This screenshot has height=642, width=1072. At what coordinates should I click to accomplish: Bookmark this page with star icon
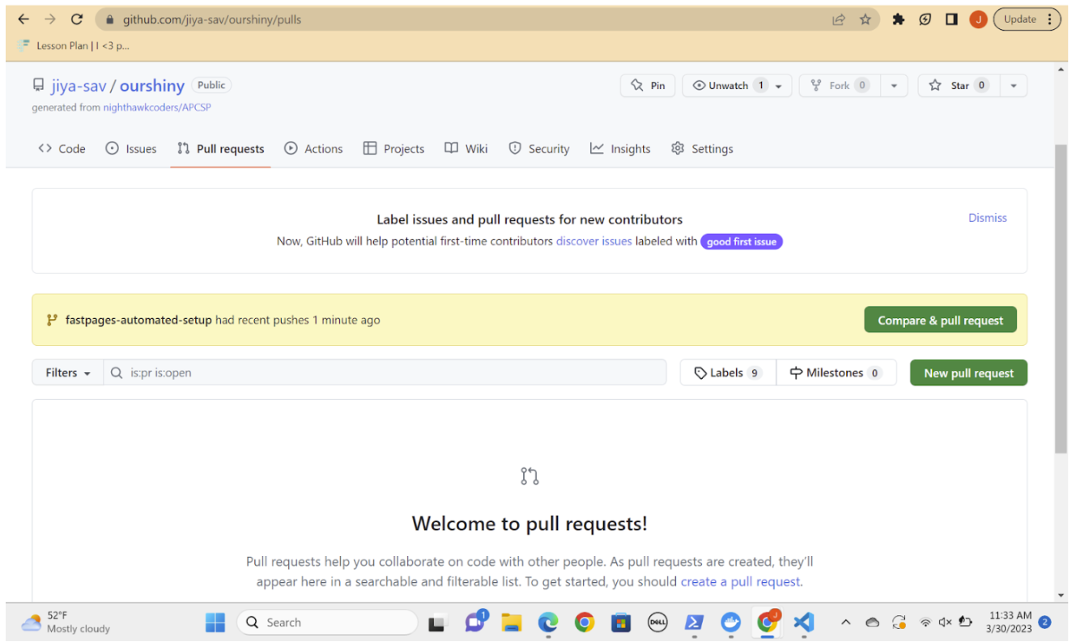coord(866,19)
